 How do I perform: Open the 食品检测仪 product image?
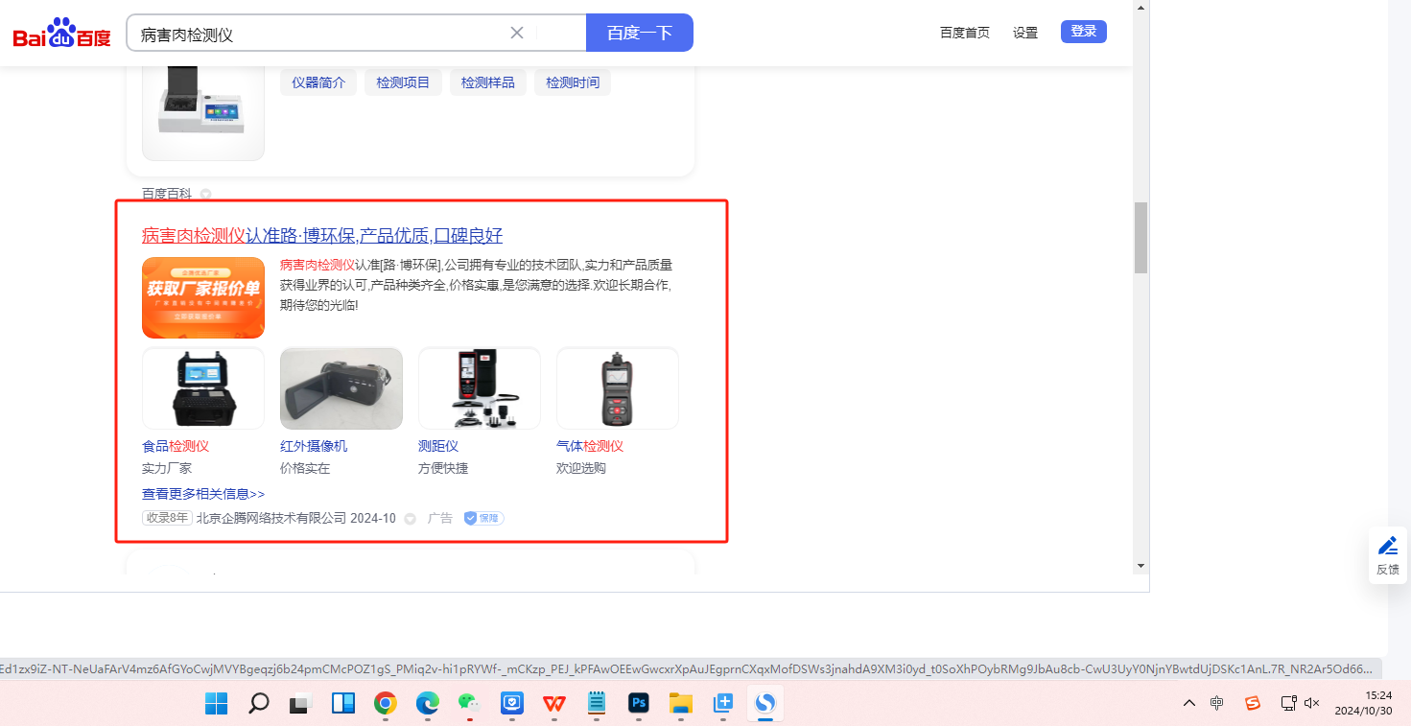[203, 388]
